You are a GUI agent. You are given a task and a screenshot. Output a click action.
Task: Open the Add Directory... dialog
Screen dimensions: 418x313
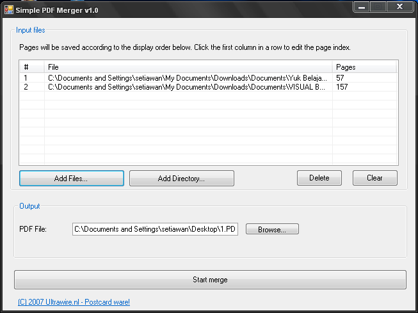click(182, 178)
